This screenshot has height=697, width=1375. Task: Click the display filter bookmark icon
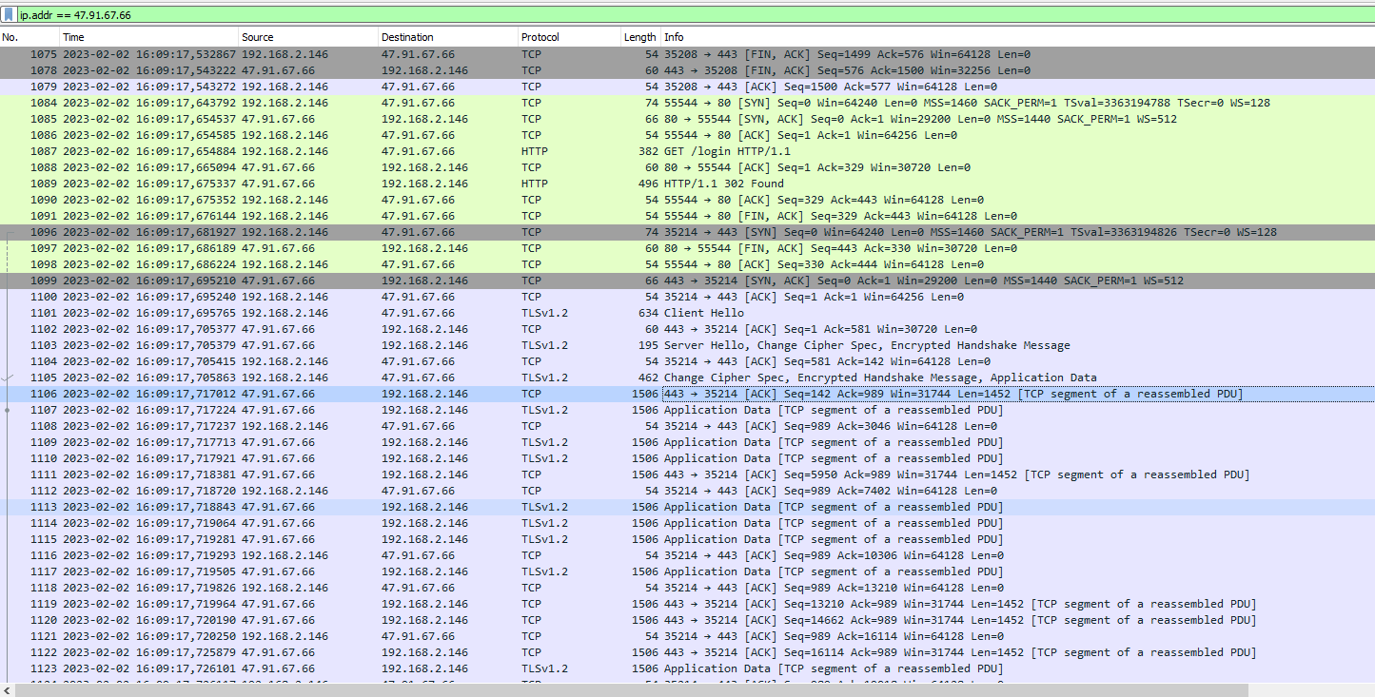coord(10,15)
